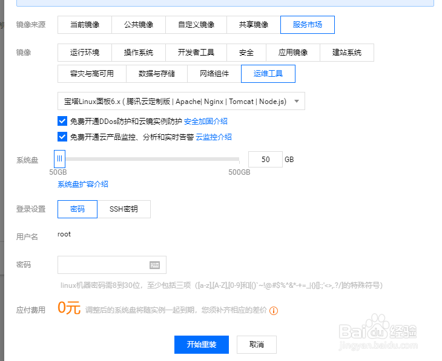This screenshot has width=442, height=361.
Task: Open the virtual keyboard icon in password field
Action: [154, 265]
